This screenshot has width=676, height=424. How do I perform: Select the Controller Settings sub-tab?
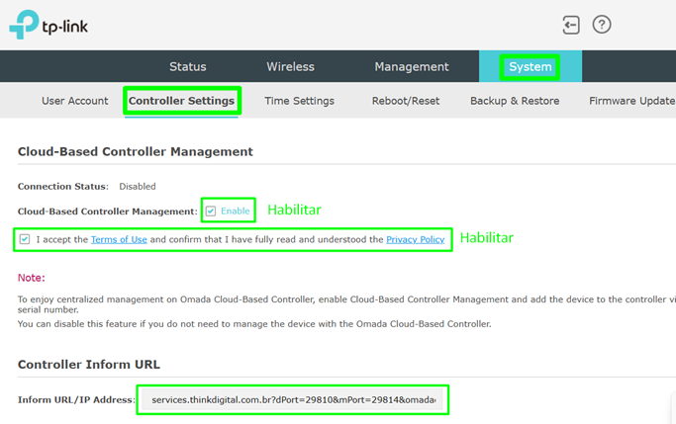point(182,101)
